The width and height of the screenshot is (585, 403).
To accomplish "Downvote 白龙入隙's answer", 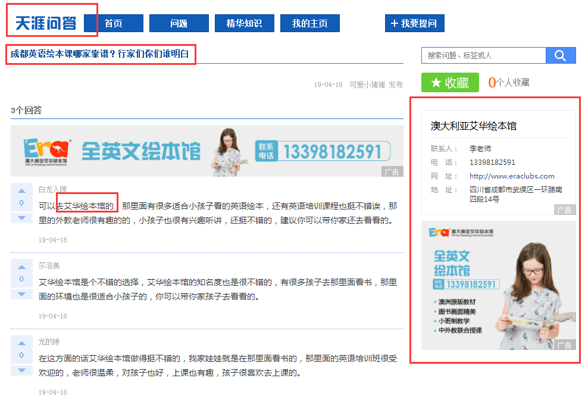I will (x=21, y=218).
